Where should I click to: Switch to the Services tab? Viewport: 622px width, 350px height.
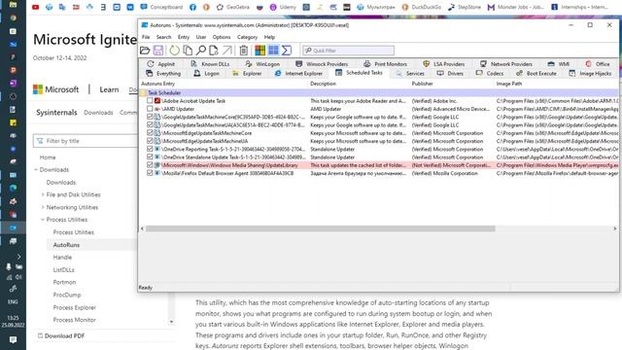tap(410, 74)
